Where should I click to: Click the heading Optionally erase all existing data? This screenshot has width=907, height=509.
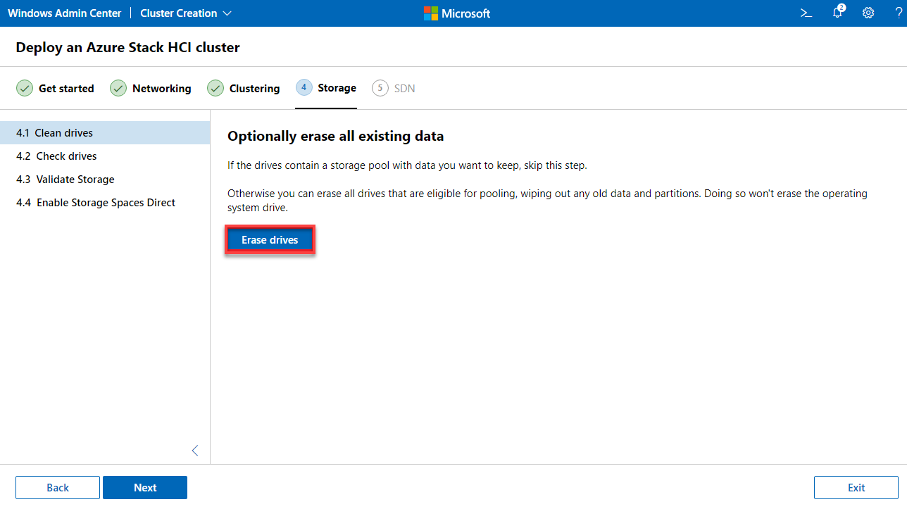335,136
